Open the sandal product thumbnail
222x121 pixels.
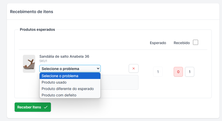click(29, 64)
